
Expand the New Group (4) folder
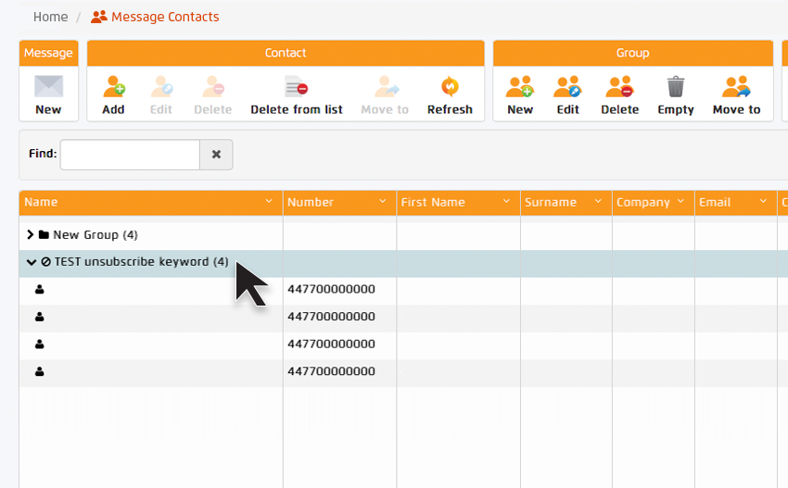tap(31, 235)
